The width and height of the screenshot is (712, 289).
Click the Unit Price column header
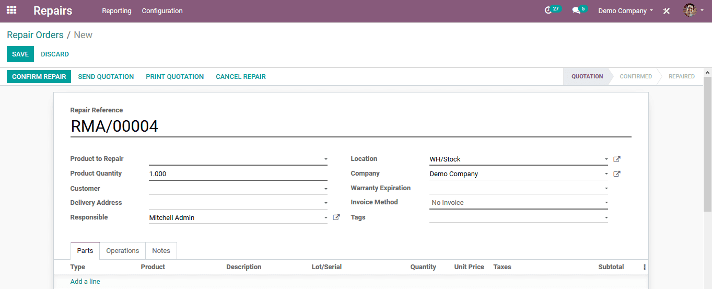pyautogui.click(x=469, y=267)
